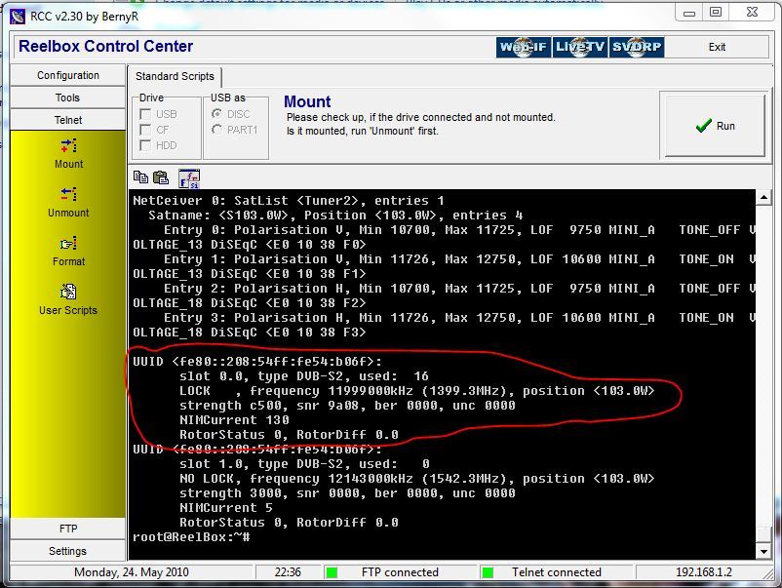Click the 192.168.1.2 status entry
The image size is (782, 588).
coord(703,572)
